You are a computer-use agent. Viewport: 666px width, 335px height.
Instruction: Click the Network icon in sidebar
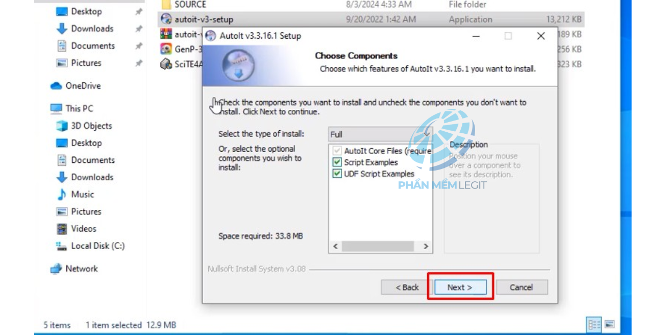click(x=56, y=269)
